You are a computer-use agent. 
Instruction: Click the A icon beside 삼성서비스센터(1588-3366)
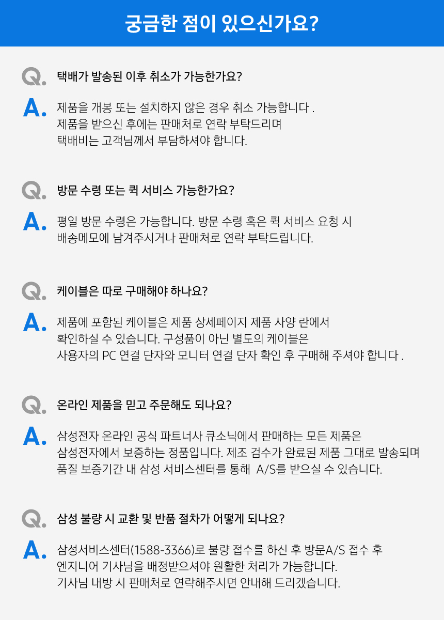coord(35,549)
